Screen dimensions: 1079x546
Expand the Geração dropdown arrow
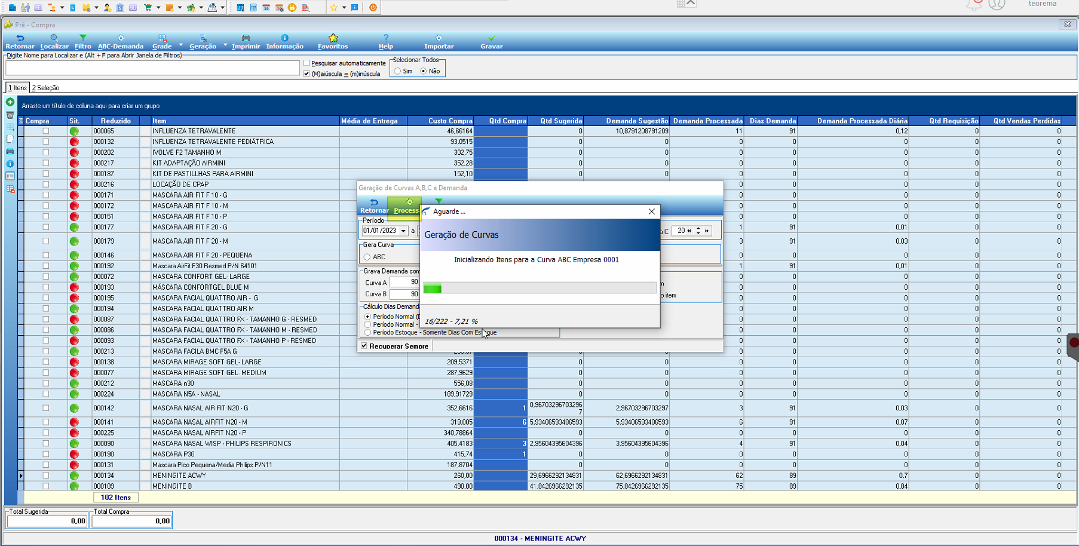pos(225,45)
